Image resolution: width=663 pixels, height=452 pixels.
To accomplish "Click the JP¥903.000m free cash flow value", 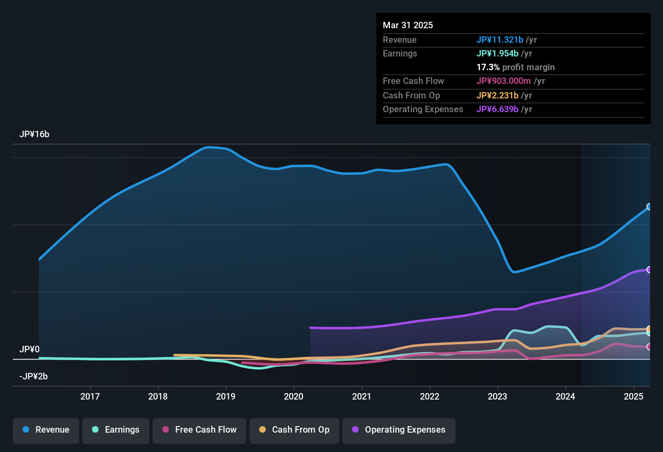I will click(504, 81).
